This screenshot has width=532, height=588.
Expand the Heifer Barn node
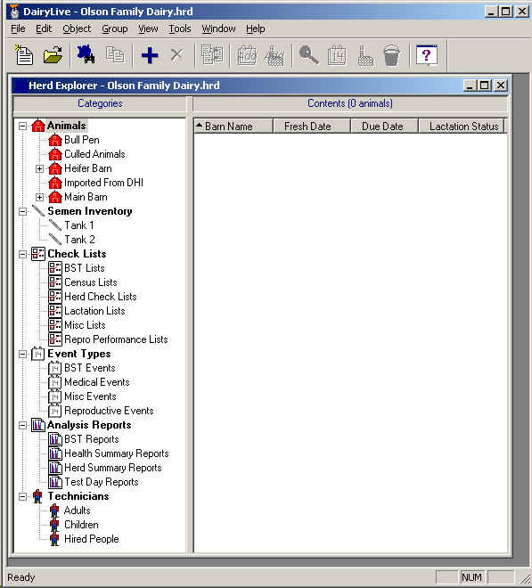click(x=39, y=168)
